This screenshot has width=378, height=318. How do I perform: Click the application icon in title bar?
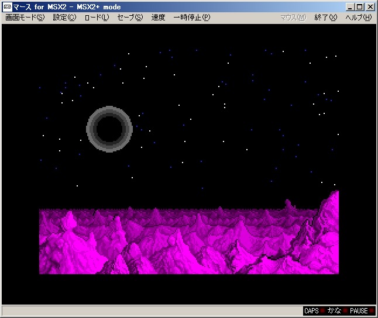pos(7,6)
